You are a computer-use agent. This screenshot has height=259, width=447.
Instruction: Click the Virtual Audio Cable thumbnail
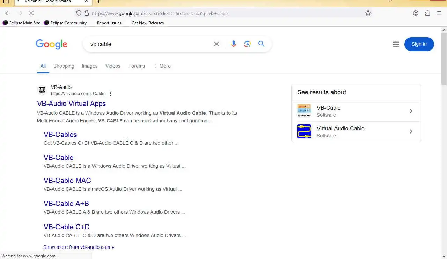point(304,131)
